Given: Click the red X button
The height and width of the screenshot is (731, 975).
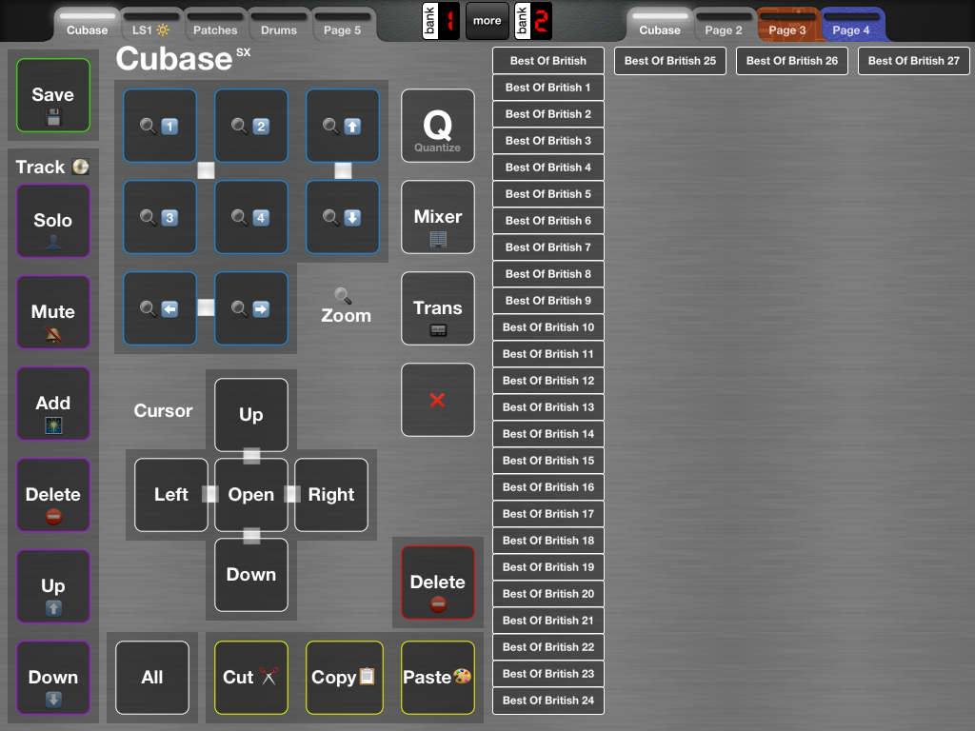Looking at the screenshot, I should point(438,400).
